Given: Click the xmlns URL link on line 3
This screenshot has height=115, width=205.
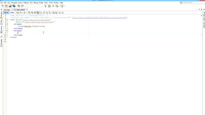Looking at the screenshot, I should [36, 20].
